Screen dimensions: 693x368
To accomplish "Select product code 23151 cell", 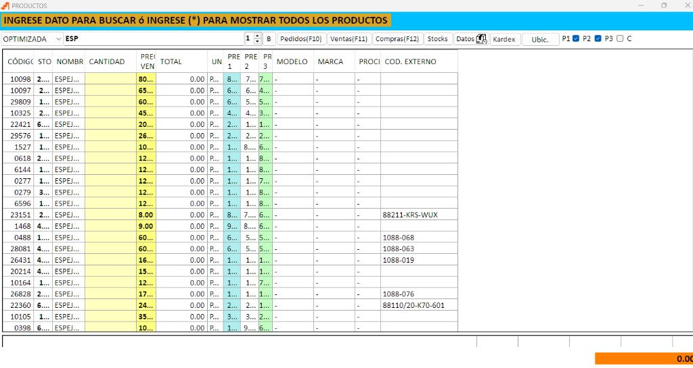I will coord(18,215).
